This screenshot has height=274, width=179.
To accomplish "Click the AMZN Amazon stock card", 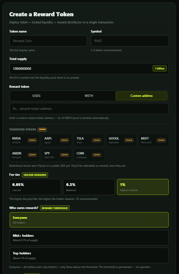I will tap(24, 155).
